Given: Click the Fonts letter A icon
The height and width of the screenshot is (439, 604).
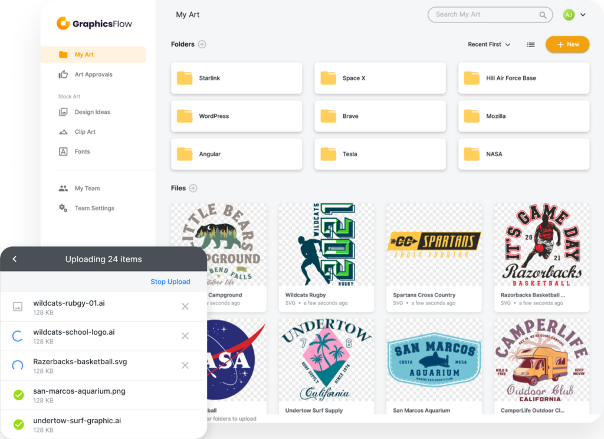Looking at the screenshot, I should [63, 151].
